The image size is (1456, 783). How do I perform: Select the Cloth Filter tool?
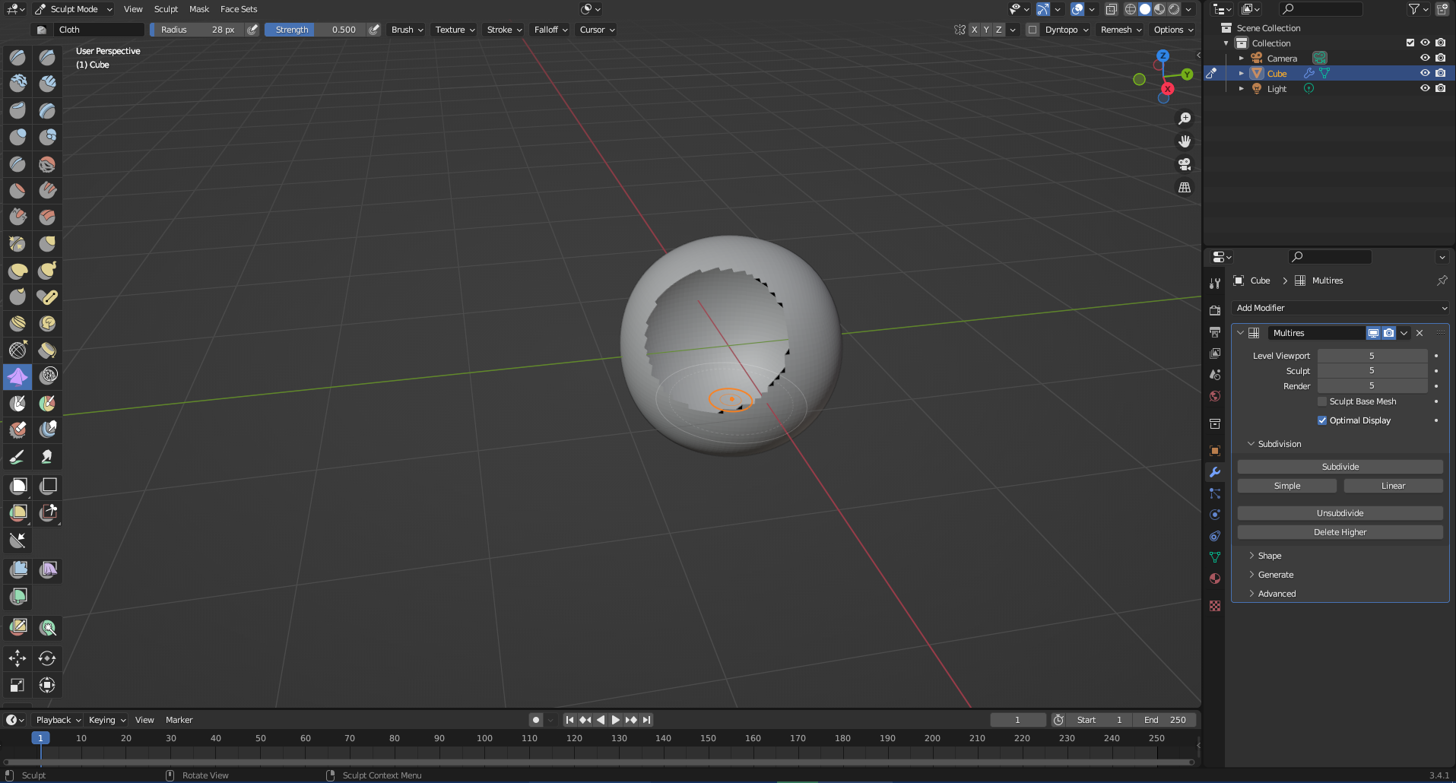click(47, 570)
